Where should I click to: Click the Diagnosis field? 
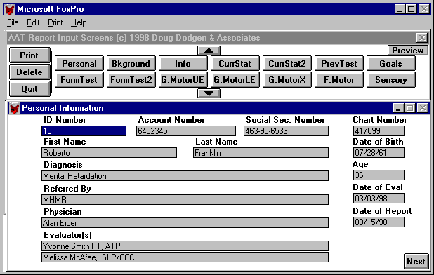click(x=185, y=176)
